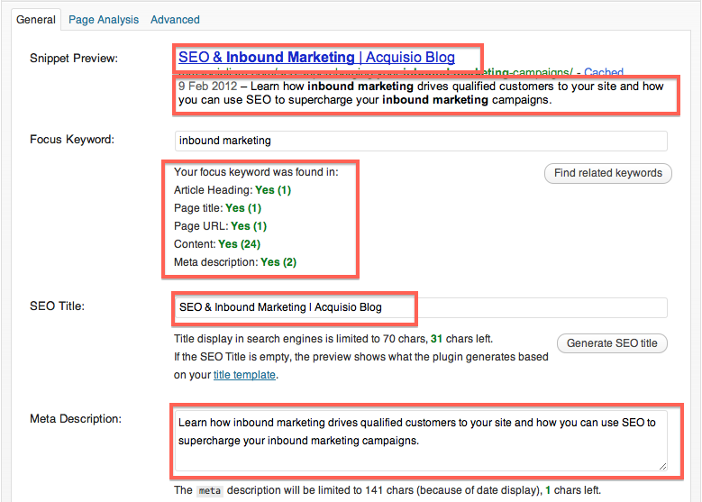Click the Cached link in snippet preview
The width and height of the screenshot is (702, 502).
coord(604,72)
